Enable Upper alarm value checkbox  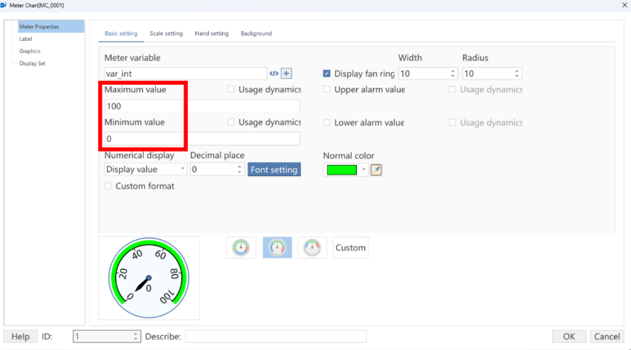(x=327, y=89)
